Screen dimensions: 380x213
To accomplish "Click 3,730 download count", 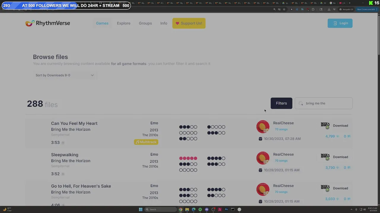I will click(x=330, y=168).
